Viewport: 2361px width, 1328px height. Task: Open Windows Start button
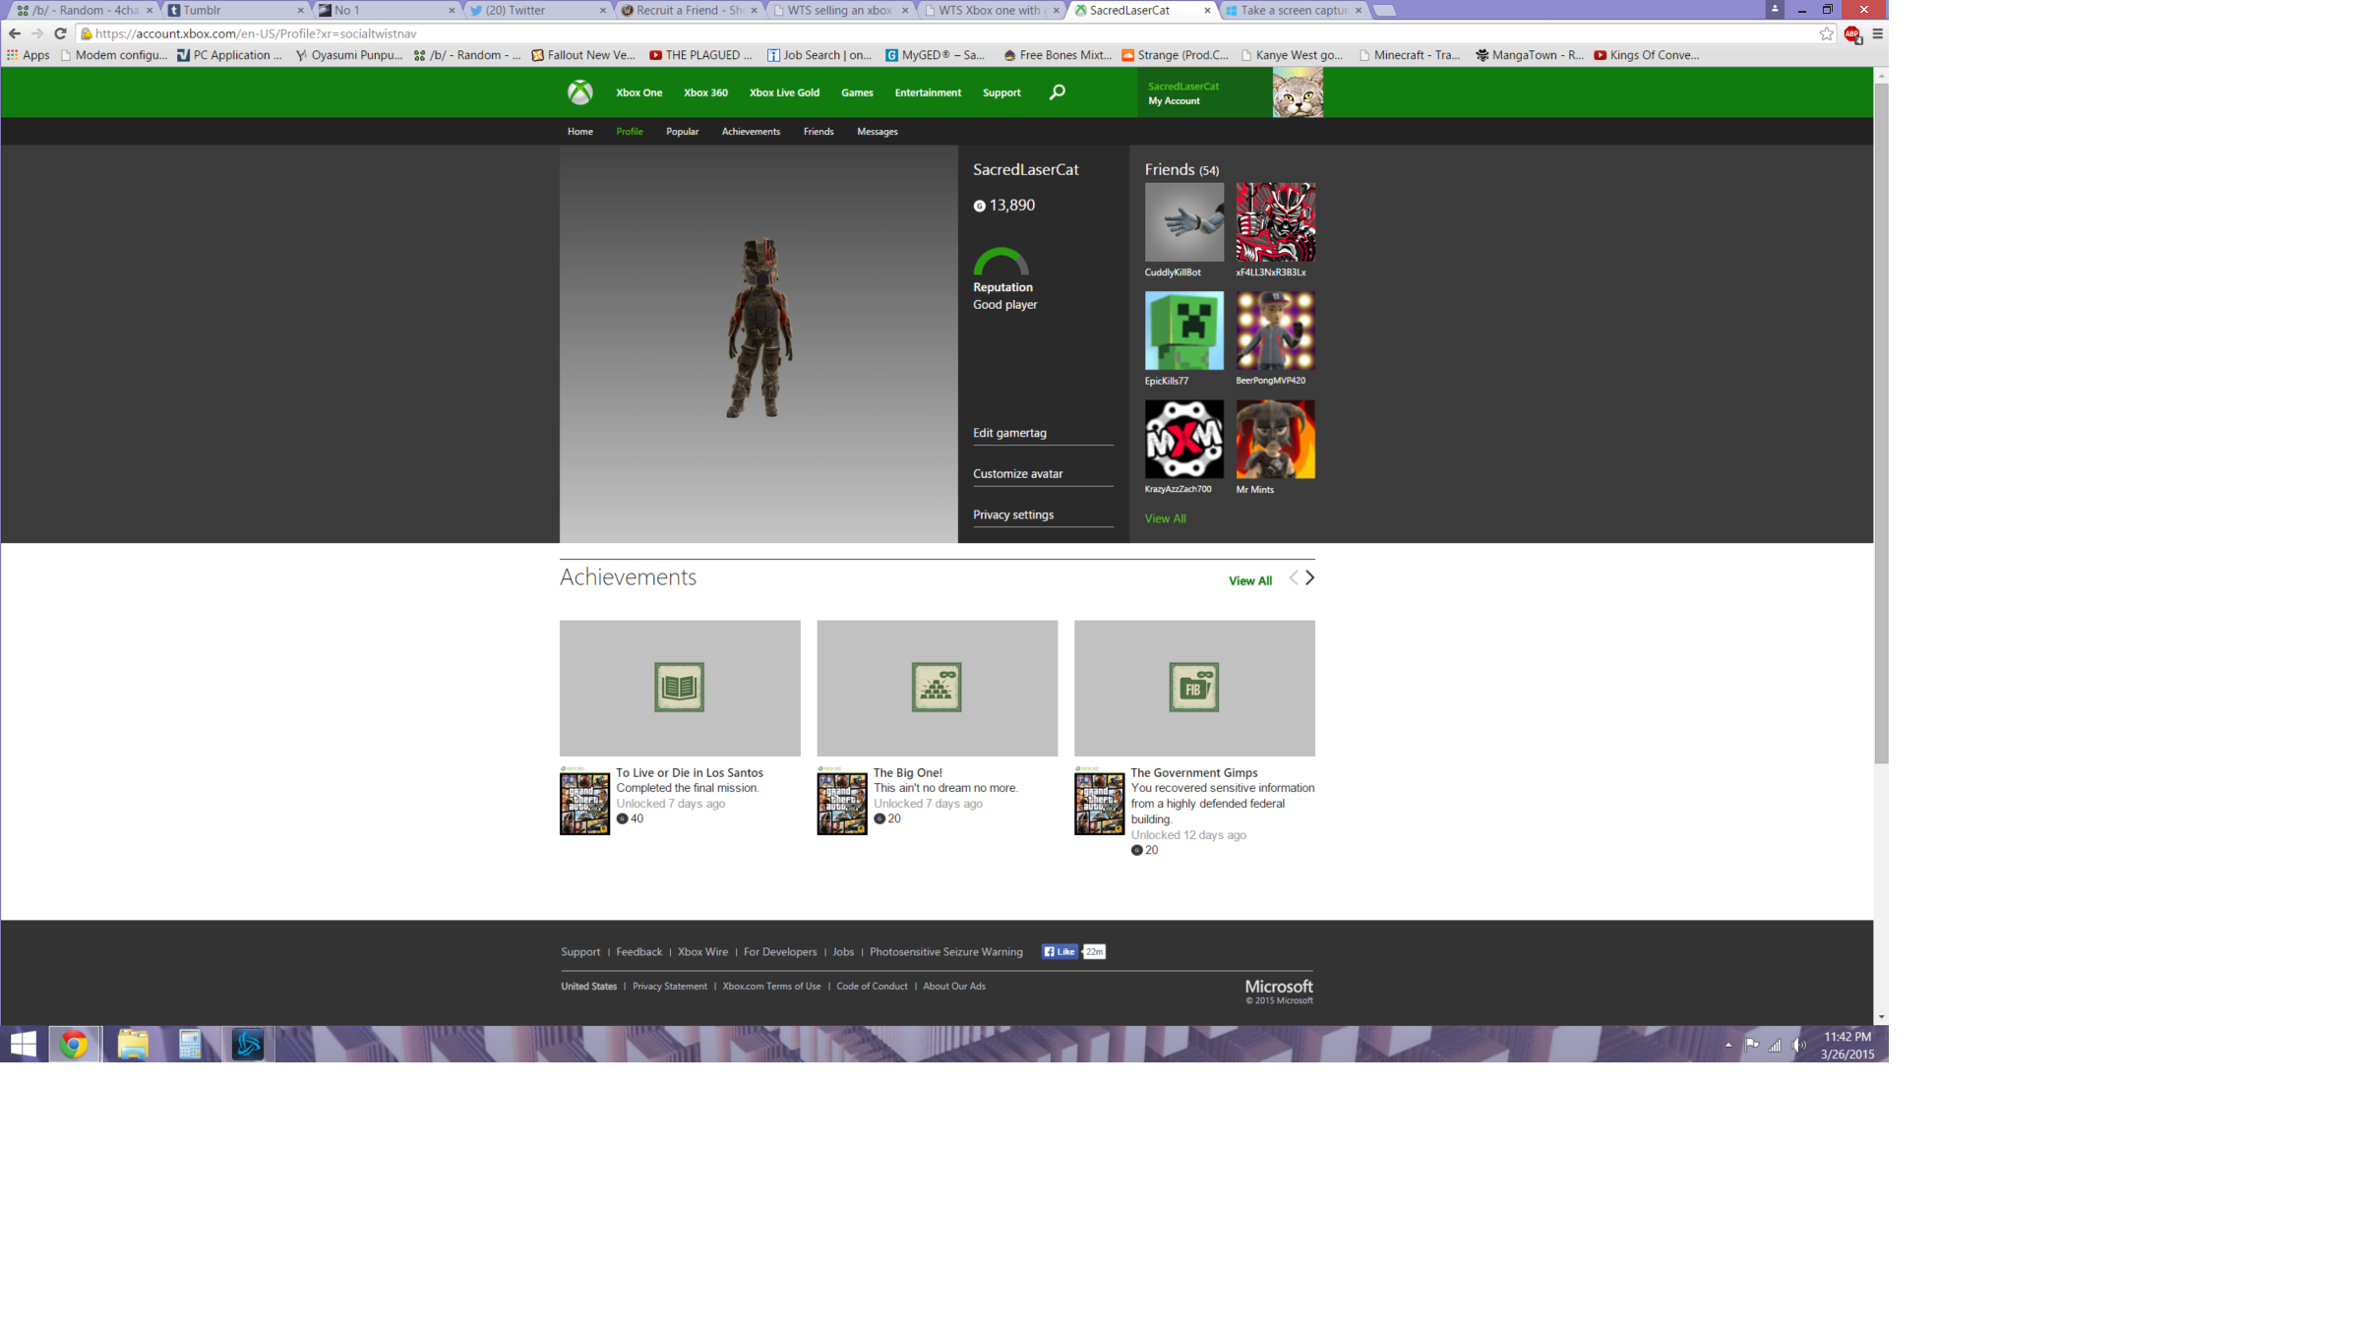pyautogui.click(x=24, y=1044)
